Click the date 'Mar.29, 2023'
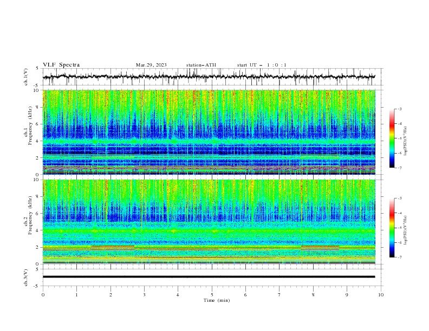This screenshot has height=331, width=429. (151, 65)
